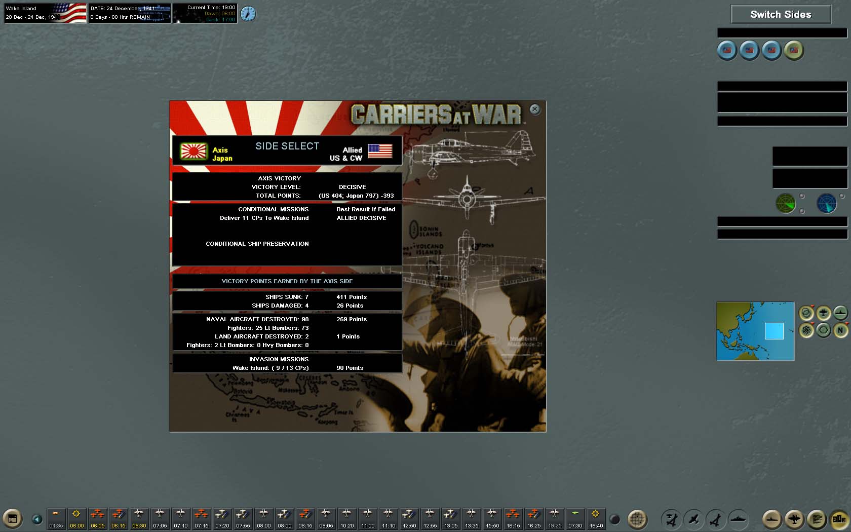Image resolution: width=851 pixels, height=532 pixels.
Task: Select the 15:50 timeline event
Action: [x=492, y=519]
